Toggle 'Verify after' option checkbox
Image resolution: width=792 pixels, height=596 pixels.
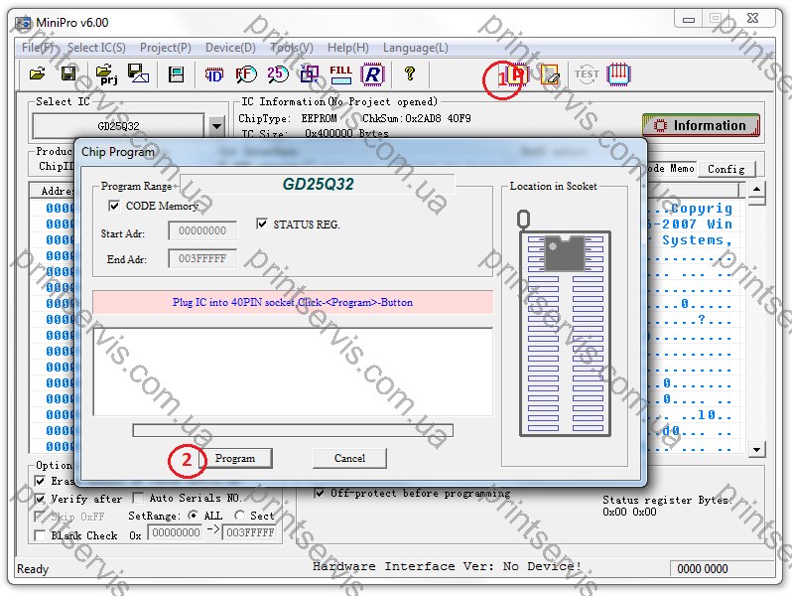click(x=40, y=499)
